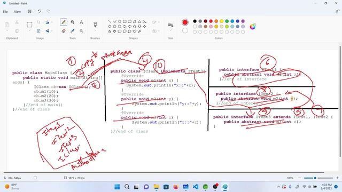The image size is (342, 192).
Task: Pick the black color swatch
Action: 195,21
